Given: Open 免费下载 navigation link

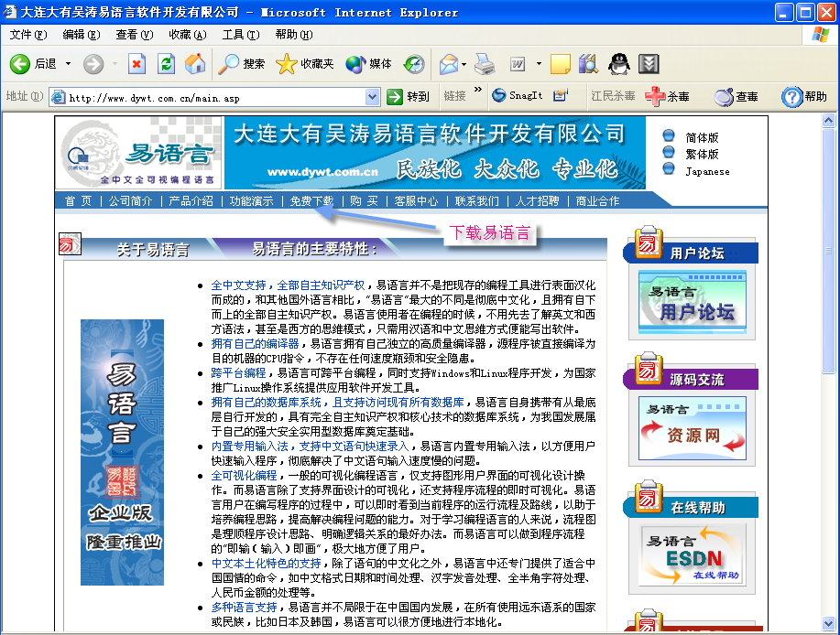Looking at the screenshot, I should (x=311, y=201).
